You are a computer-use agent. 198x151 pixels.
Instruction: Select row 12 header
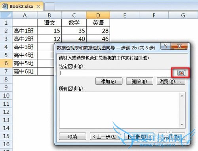6,112
